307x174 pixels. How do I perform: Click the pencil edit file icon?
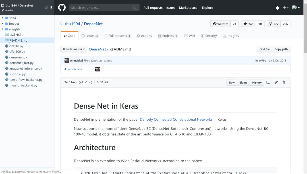point(276,82)
